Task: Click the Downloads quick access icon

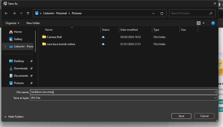Action: pos(11,68)
